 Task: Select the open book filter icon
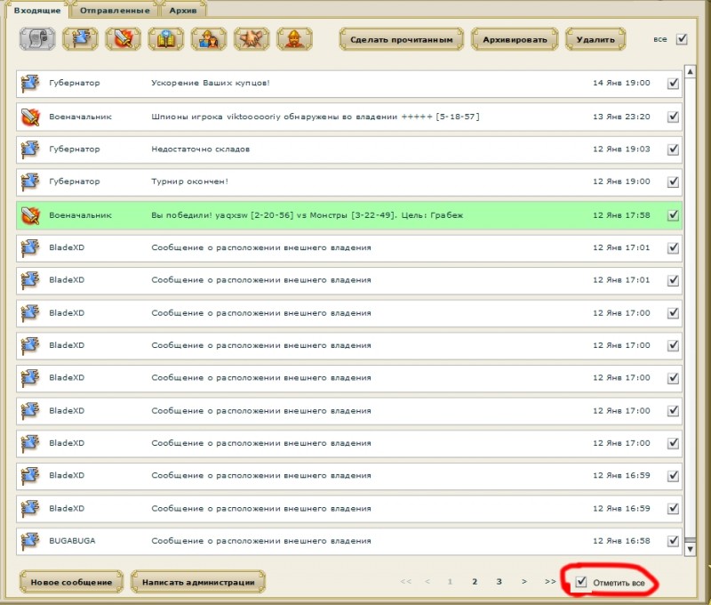pos(165,39)
